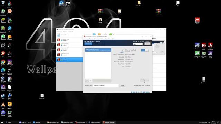Remove network device with minus button

point(90,80)
